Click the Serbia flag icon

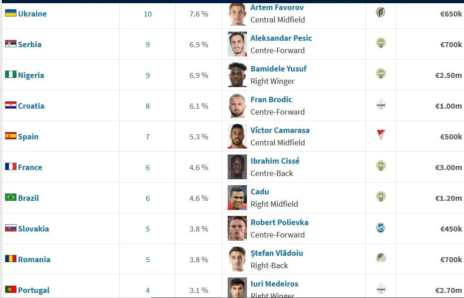pyautogui.click(x=11, y=44)
